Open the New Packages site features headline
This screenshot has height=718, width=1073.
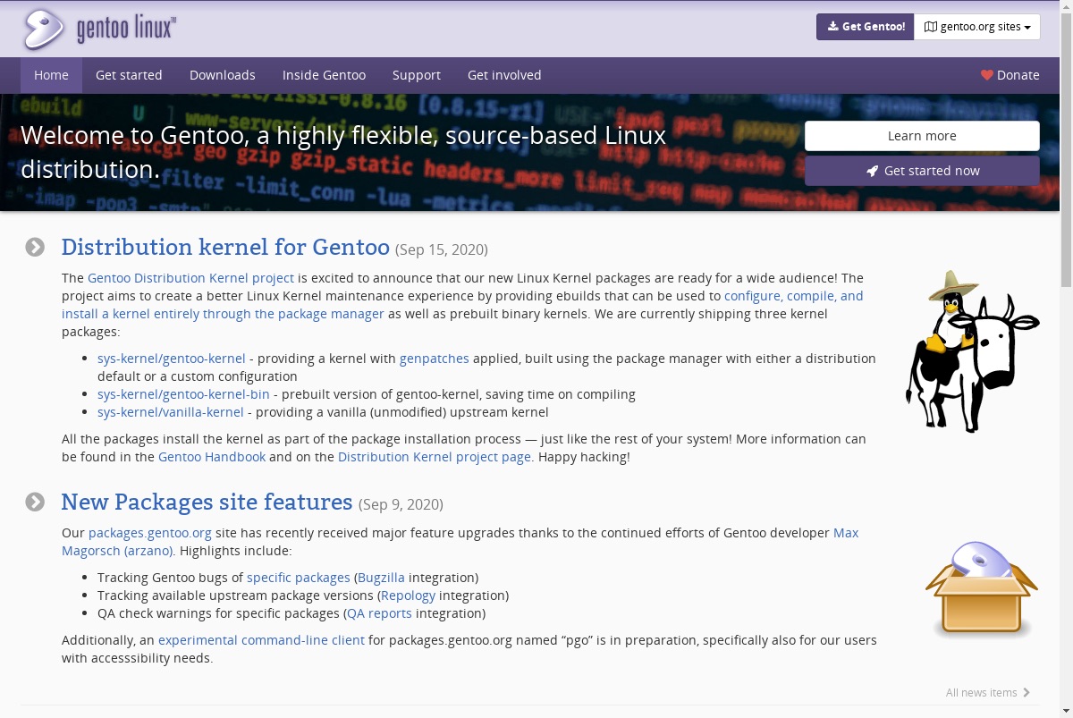click(x=207, y=502)
